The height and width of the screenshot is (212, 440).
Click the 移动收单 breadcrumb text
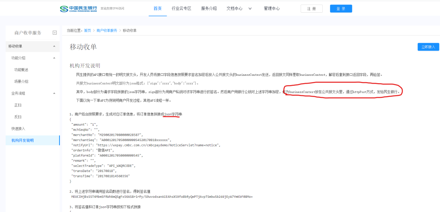130,31
